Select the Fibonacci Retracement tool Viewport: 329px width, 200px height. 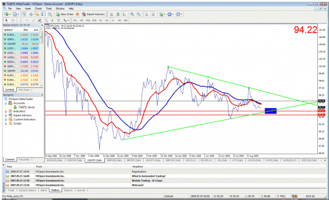point(46,21)
